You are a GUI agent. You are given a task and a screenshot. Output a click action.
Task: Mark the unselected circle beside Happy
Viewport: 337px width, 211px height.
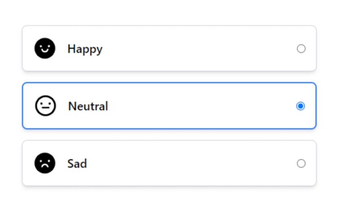pos(301,49)
